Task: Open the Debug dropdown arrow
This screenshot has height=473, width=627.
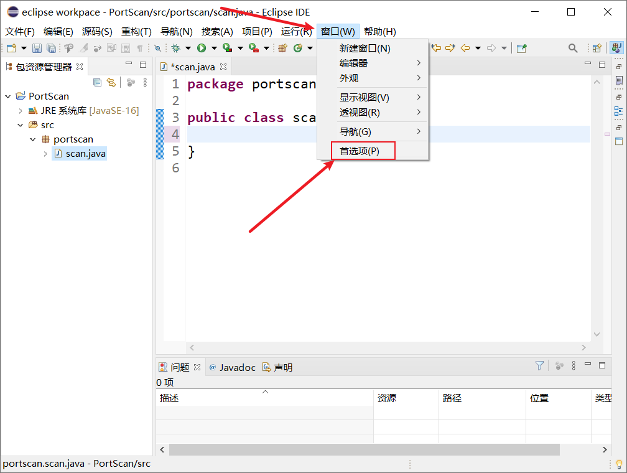Action: coord(188,48)
